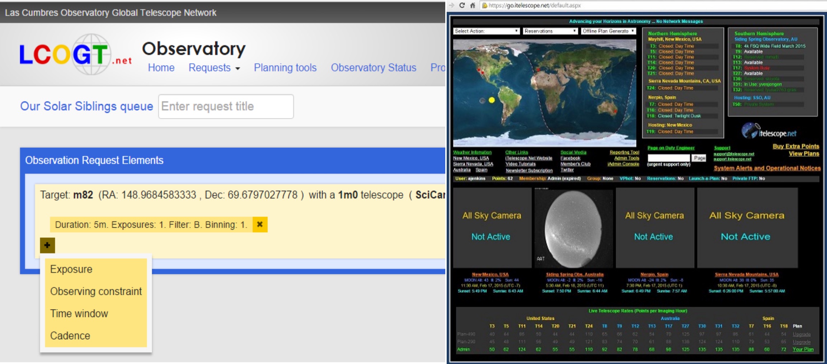Image resolution: width=827 pixels, height=364 pixels.
Task: Click Upgrade link in Plan-290 row
Action: (x=802, y=342)
